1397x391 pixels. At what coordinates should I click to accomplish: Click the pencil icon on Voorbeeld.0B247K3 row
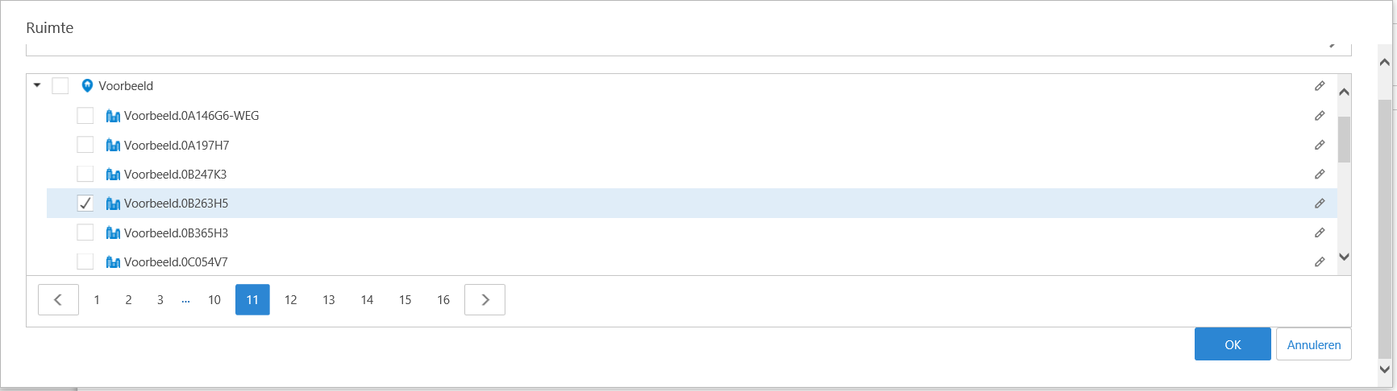[1320, 174]
